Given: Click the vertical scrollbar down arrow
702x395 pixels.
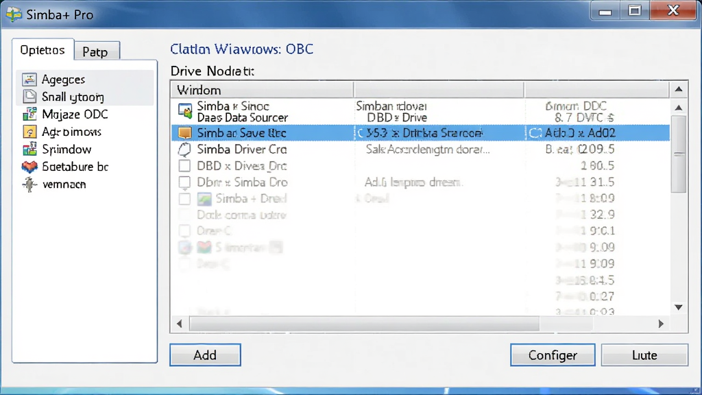Looking at the screenshot, I should pos(679,307).
